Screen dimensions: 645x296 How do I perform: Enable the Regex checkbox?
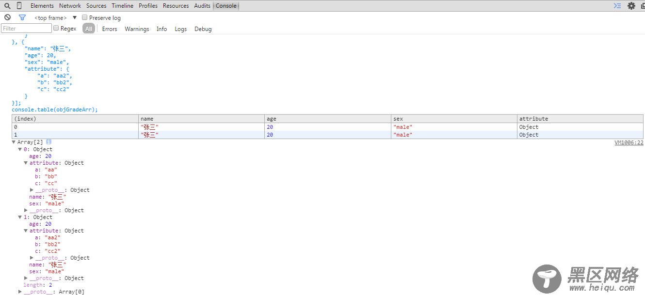(x=56, y=29)
